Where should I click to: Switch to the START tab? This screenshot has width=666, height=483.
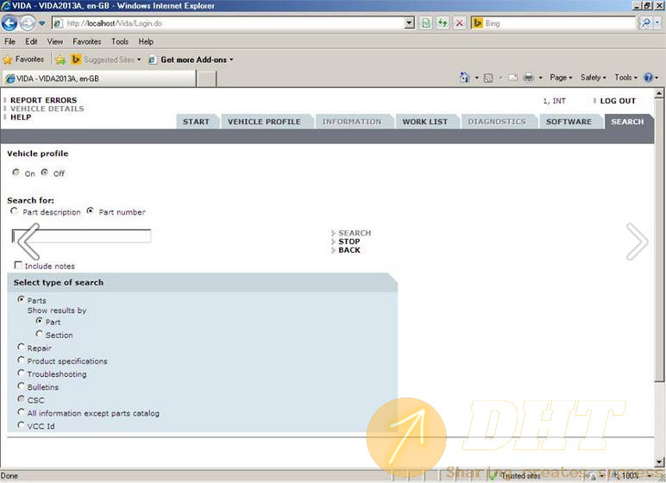point(196,122)
